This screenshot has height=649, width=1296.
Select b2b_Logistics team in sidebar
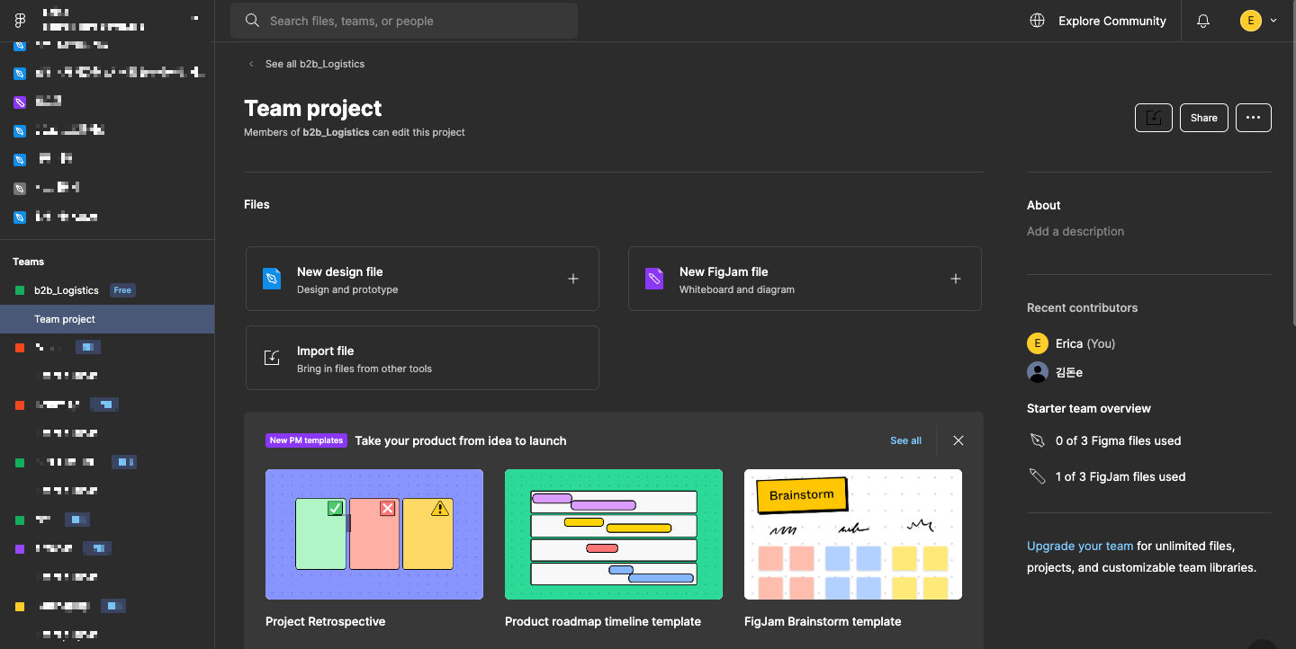[x=67, y=290]
